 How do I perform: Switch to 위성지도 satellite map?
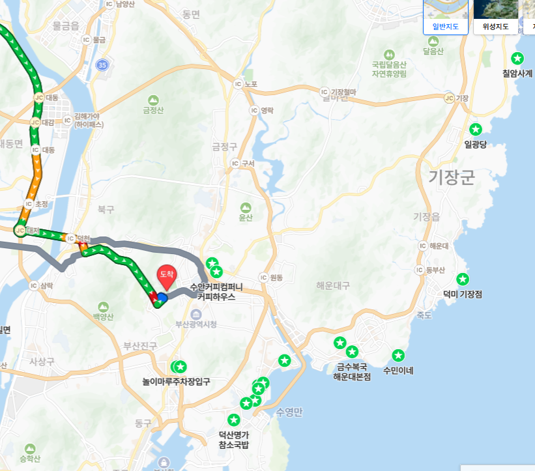tap(496, 17)
